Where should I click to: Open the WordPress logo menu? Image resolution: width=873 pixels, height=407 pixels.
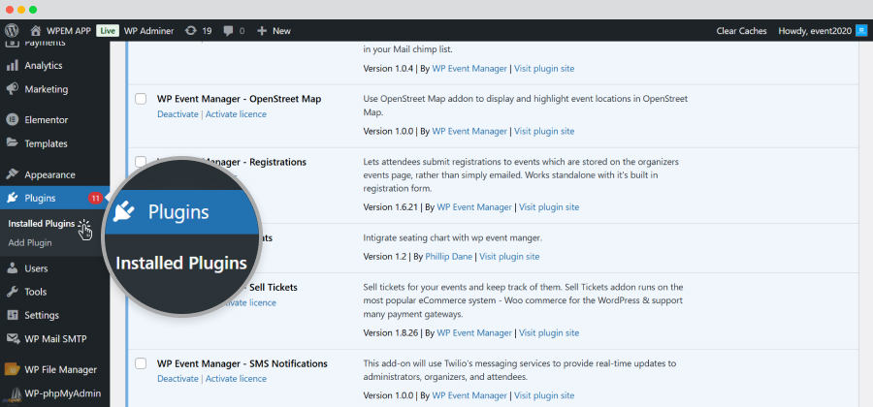tap(12, 31)
